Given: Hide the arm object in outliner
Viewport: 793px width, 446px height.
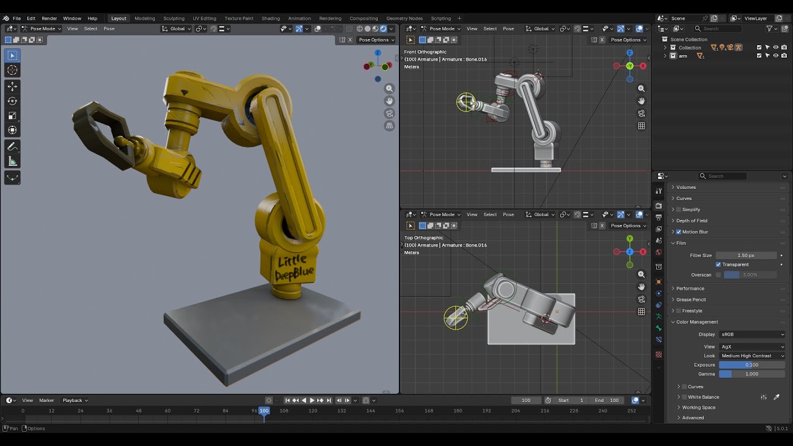Looking at the screenshot, I should [x=776, y=56].
